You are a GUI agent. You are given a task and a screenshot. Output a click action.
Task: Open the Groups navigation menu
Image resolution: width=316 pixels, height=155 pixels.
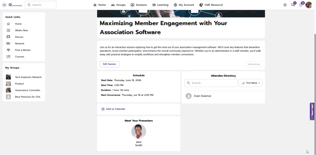(x=118, y=5)
